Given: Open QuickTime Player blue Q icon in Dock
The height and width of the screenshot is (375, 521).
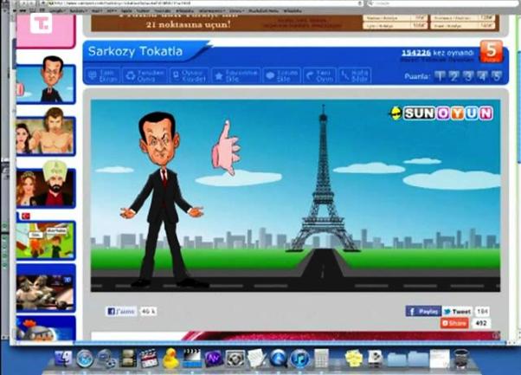Looking at the screenshot, I should pos(279,359).
